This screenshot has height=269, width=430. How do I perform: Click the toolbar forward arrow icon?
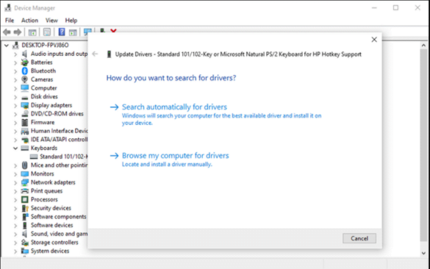click(x=18, y=32)
